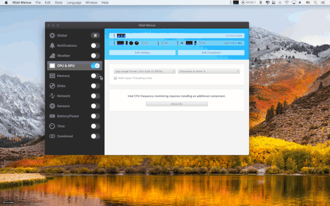Pick the pie chart beside the CPU 22% text
The height and width of the screenshot is (206, 330).
pos(136,43)
